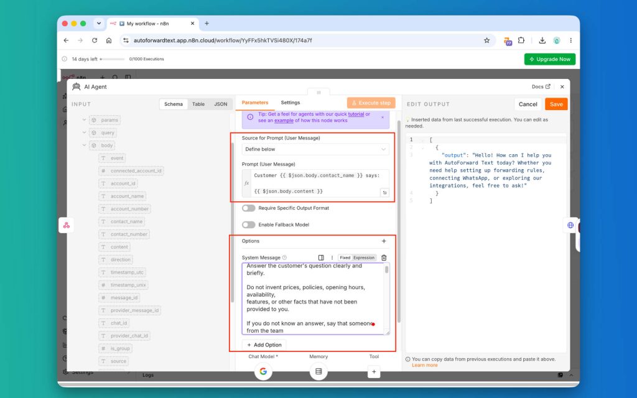Screen dimensions: 637x398
Task: Click inside the System Message text area
Action: [313, 298]
